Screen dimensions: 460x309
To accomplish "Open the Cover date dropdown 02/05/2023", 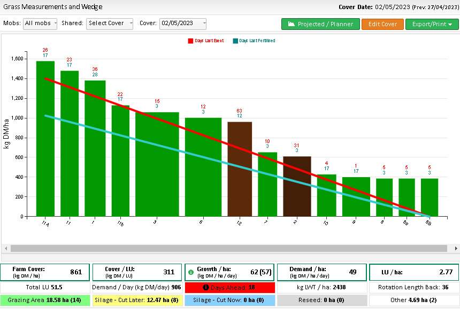I will point(182,23).
